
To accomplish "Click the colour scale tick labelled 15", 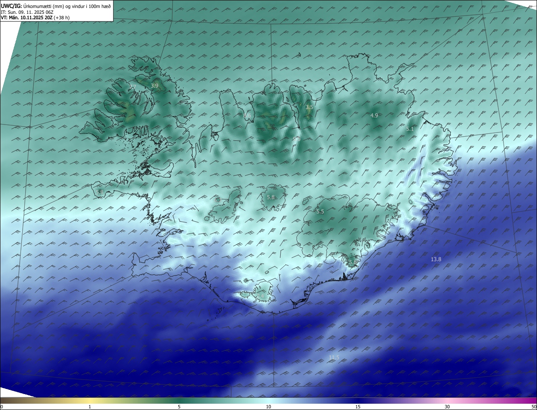I will pyautogui.click(x=358, y=407).
